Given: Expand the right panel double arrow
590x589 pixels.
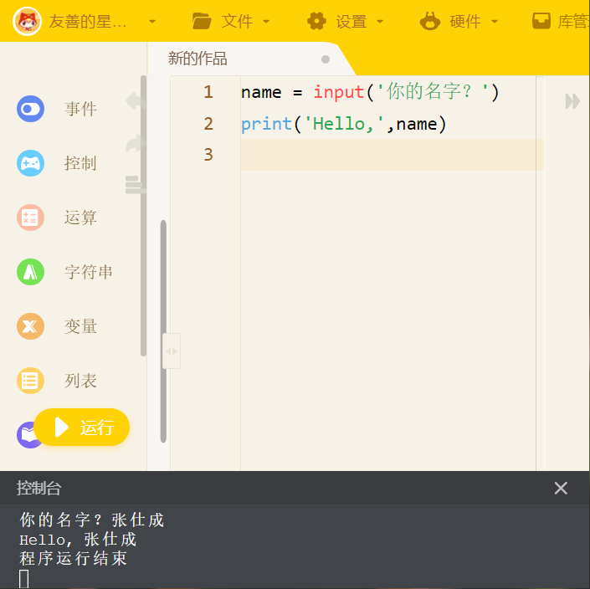Looking at the screenshot, I should tap(572, 101).
